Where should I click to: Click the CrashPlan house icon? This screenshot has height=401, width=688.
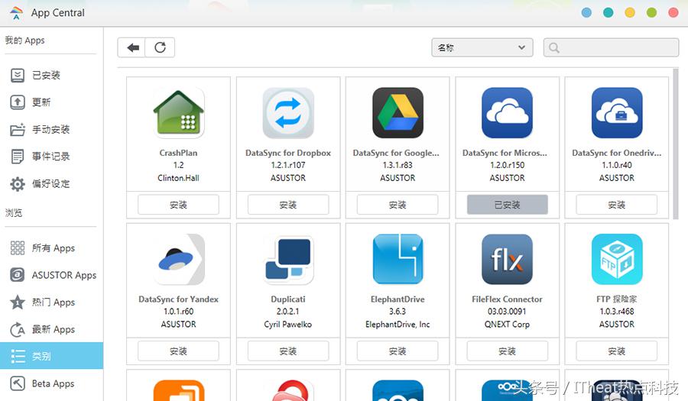(x=179, y=113)
